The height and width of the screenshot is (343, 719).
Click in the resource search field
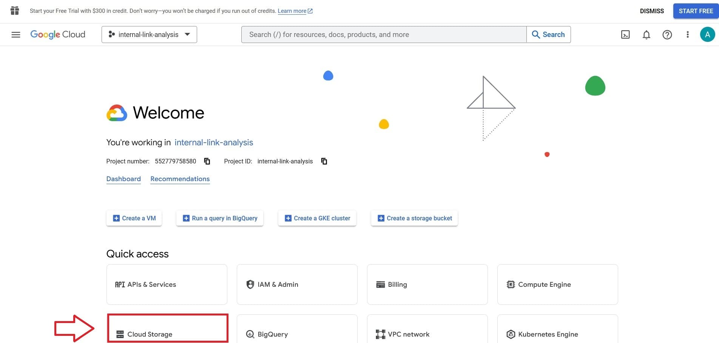[x=383, y=35]
